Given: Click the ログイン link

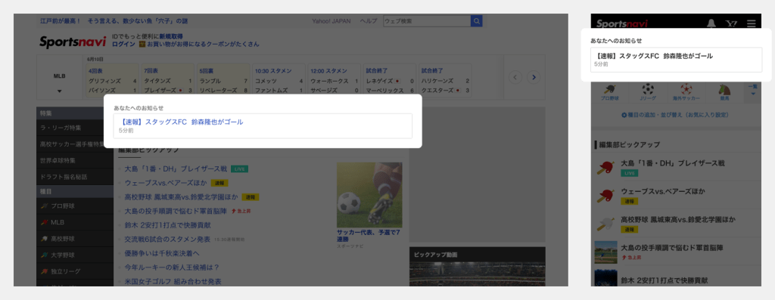Looking at the screenshot, I should click(x=123, y=44).
